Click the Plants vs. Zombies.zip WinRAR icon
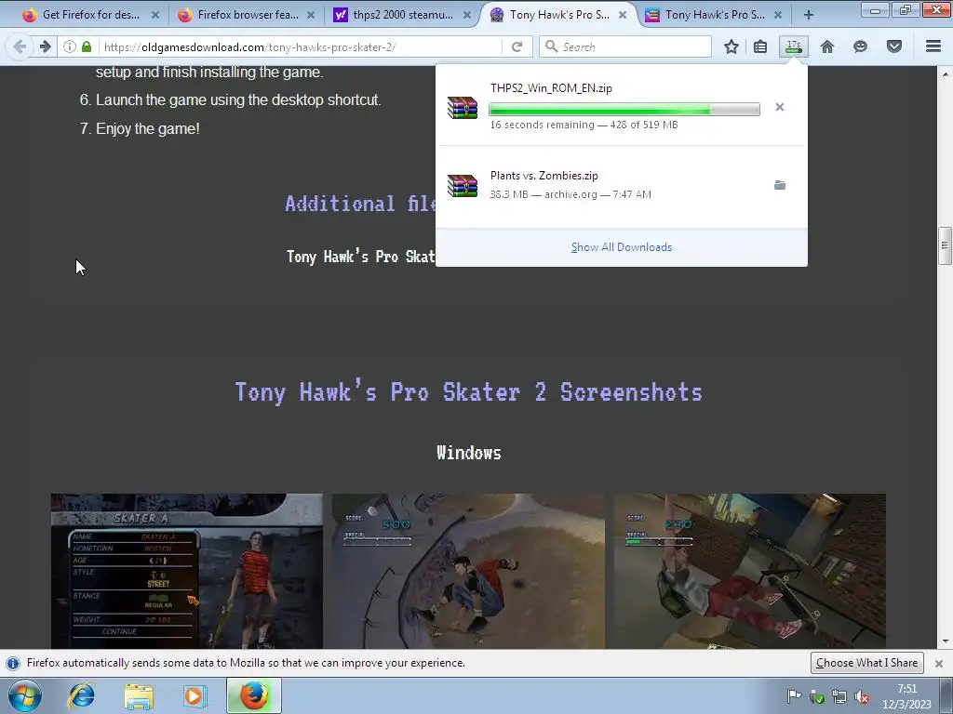Viewport: 953px width, 714px height. coord(463,185)
